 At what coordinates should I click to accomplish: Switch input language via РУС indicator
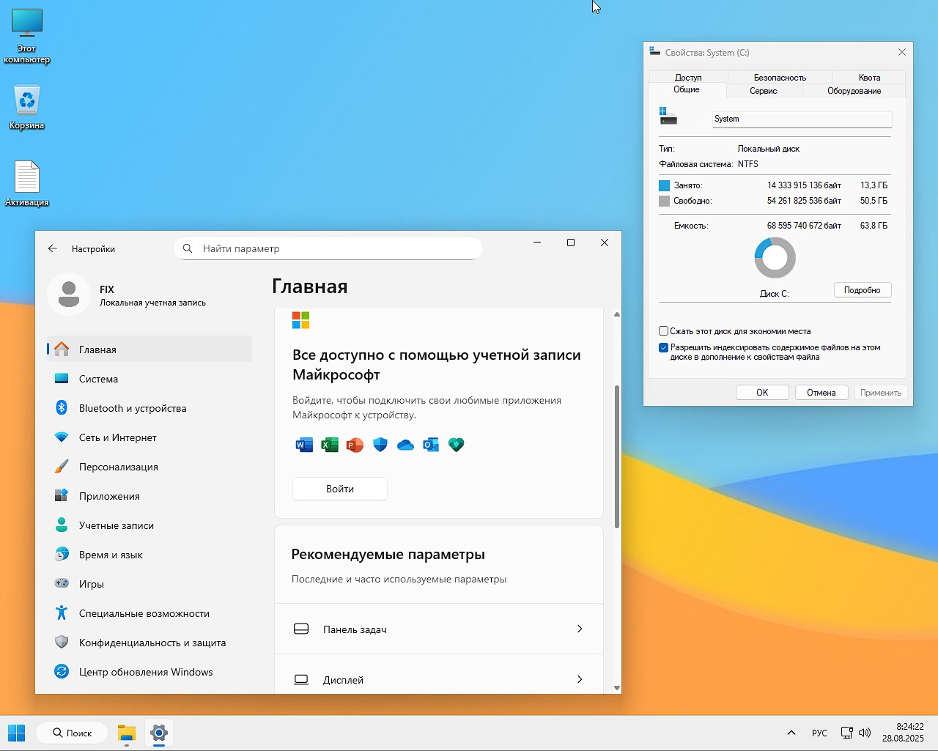pyautogui.click(x=819, y=733)
